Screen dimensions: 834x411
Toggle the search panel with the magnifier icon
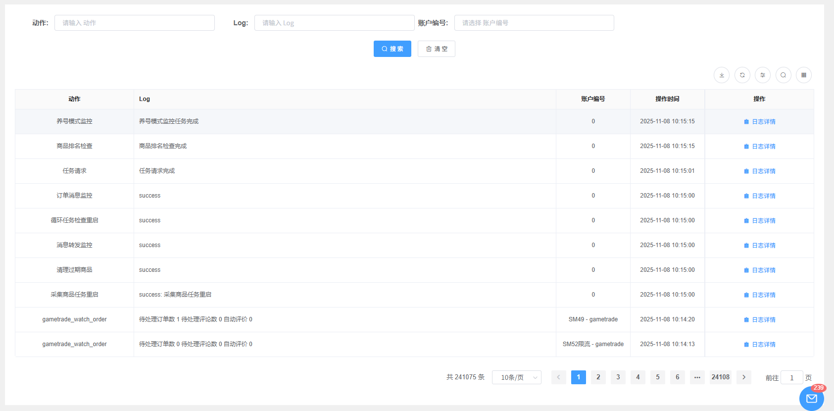coord(783,75)
